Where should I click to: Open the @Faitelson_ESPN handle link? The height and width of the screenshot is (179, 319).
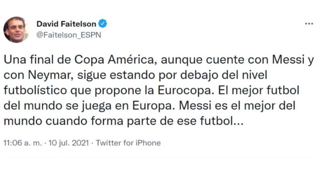[69, 35]
